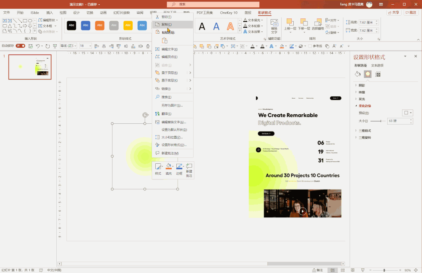This screenshot has height=273, width=422.
Task: Select the yellow Abc shape style
Action: click(128, 25)
